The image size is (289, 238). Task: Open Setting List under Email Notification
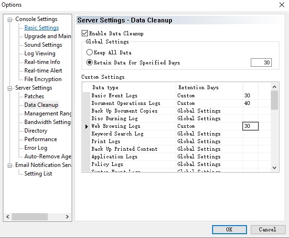(x=38, y=174)
